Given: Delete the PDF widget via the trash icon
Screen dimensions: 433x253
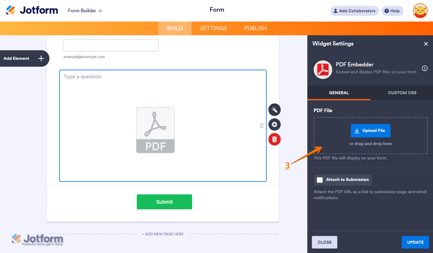Looking at the screenshot, I should 274,139.
